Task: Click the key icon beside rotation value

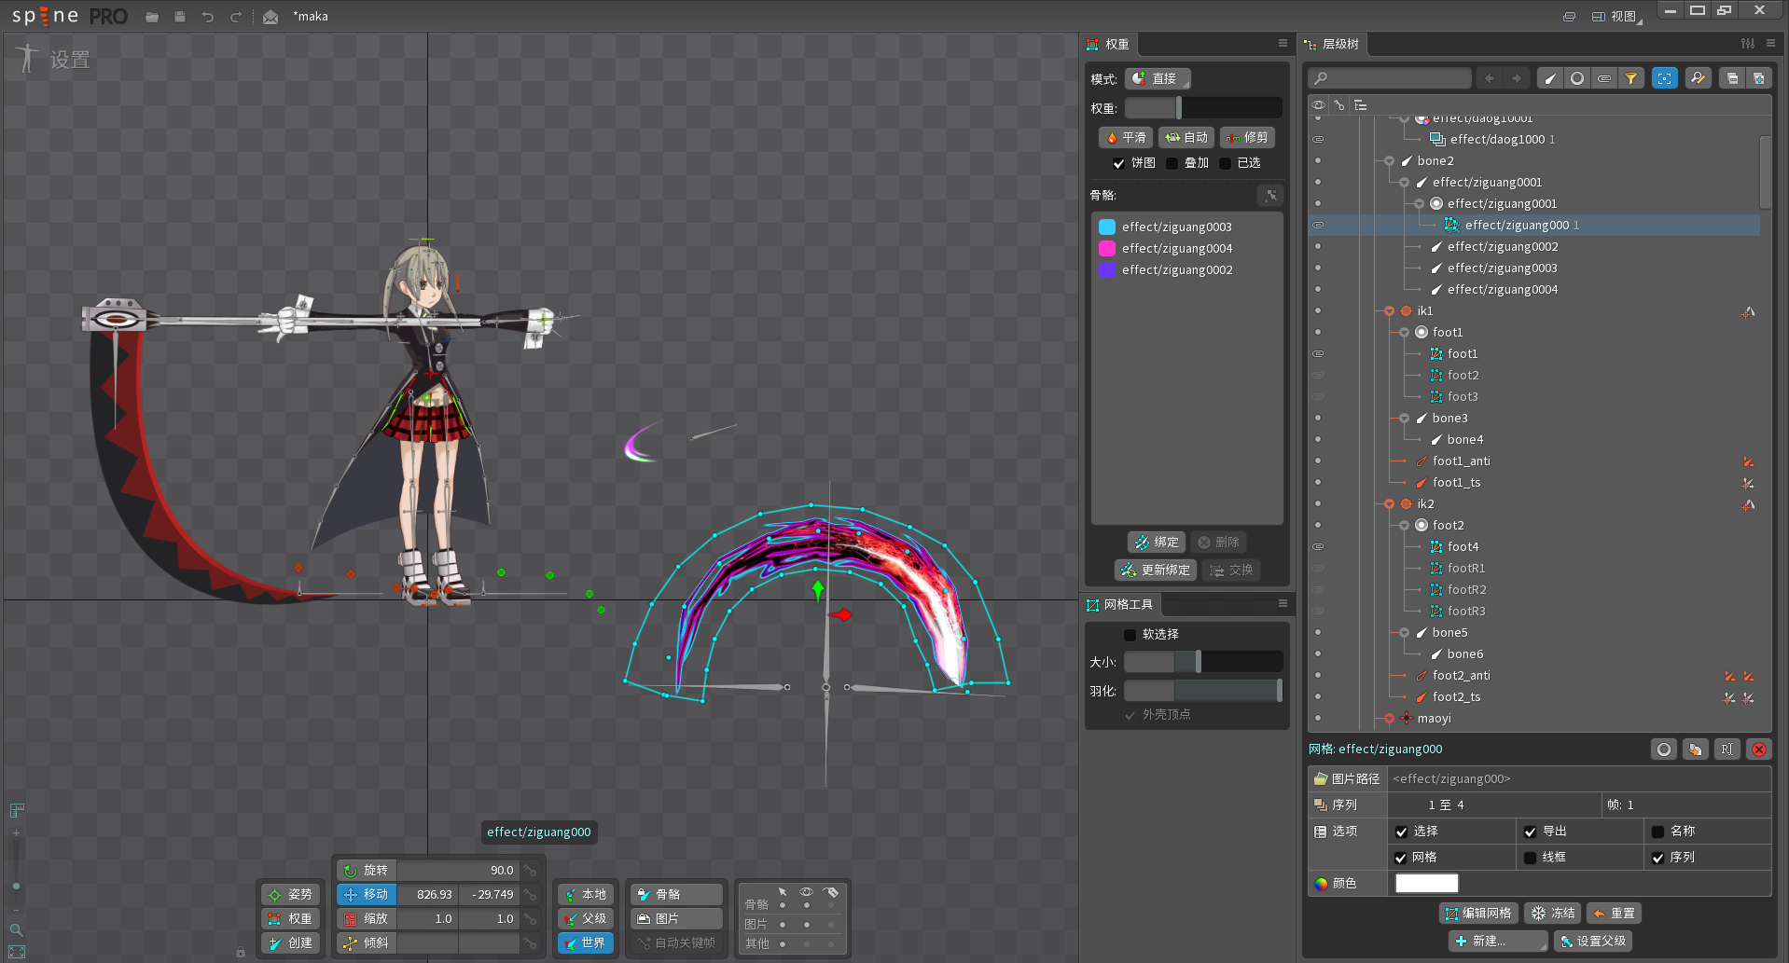Action: [530, 870]
